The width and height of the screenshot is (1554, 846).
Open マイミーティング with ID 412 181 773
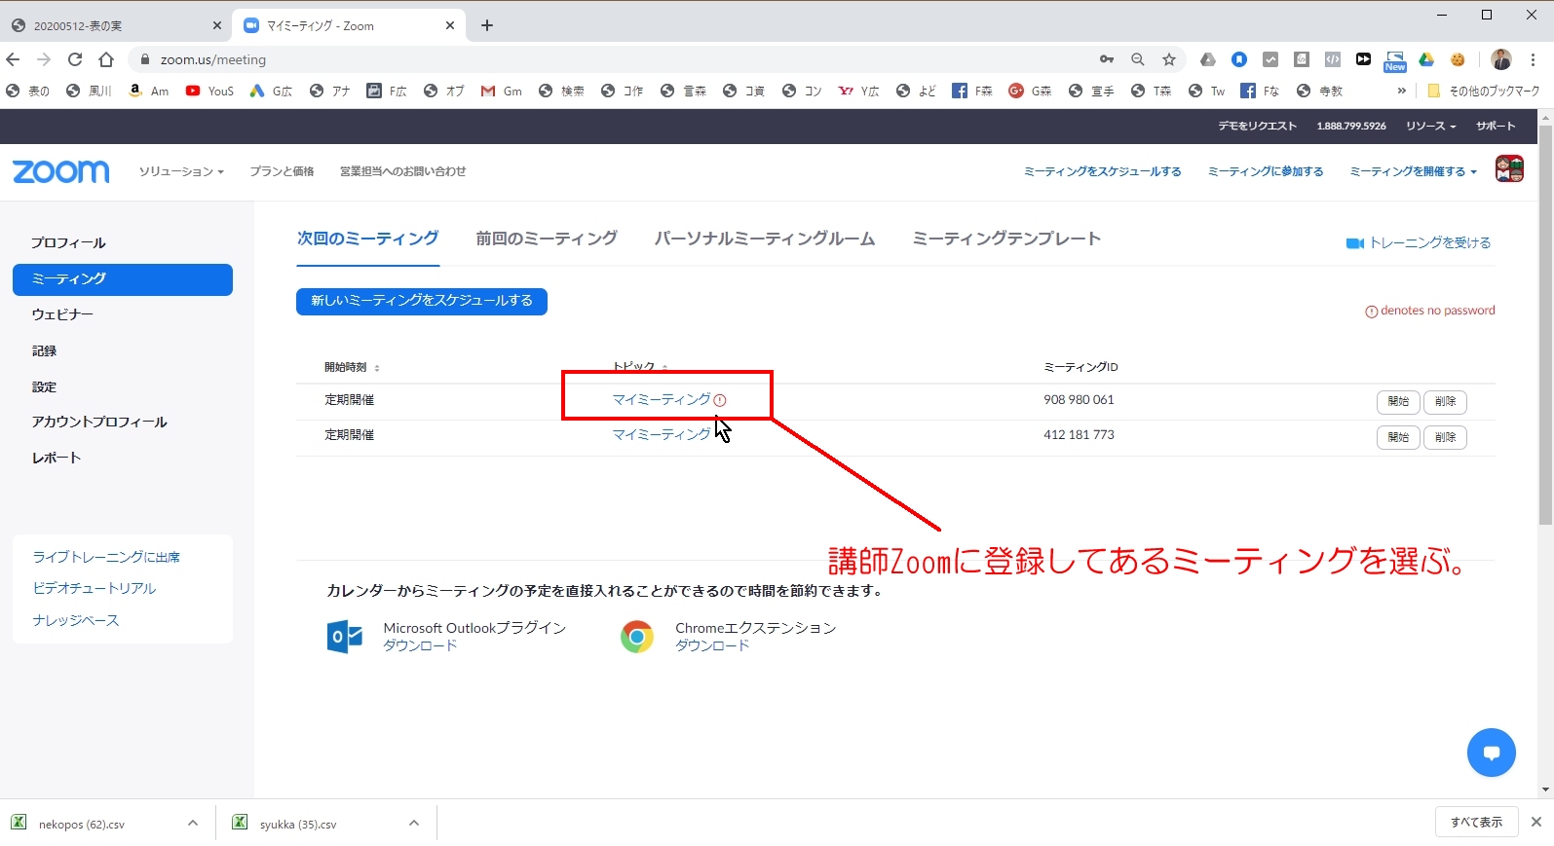tap(662, 435)
